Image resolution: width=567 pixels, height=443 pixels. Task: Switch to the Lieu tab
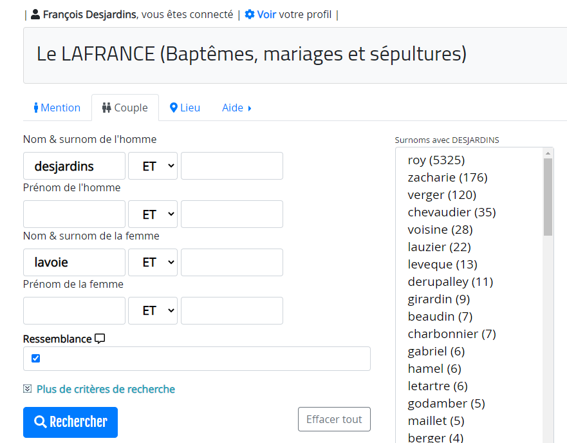coord(185,108)
